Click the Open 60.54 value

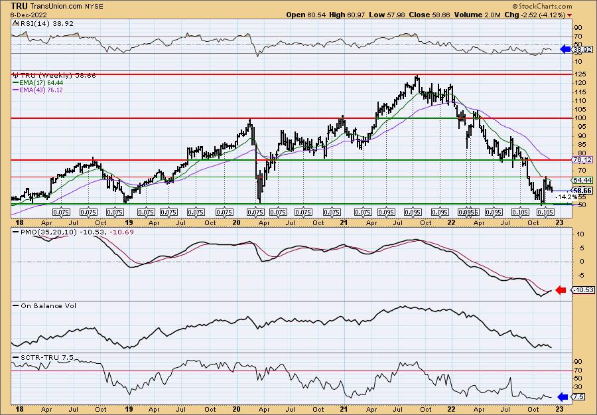[304, 15]
